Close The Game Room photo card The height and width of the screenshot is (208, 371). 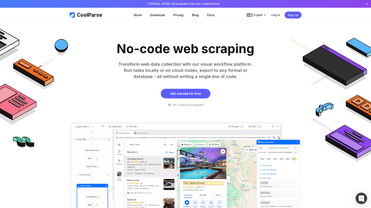pos(223,151)
